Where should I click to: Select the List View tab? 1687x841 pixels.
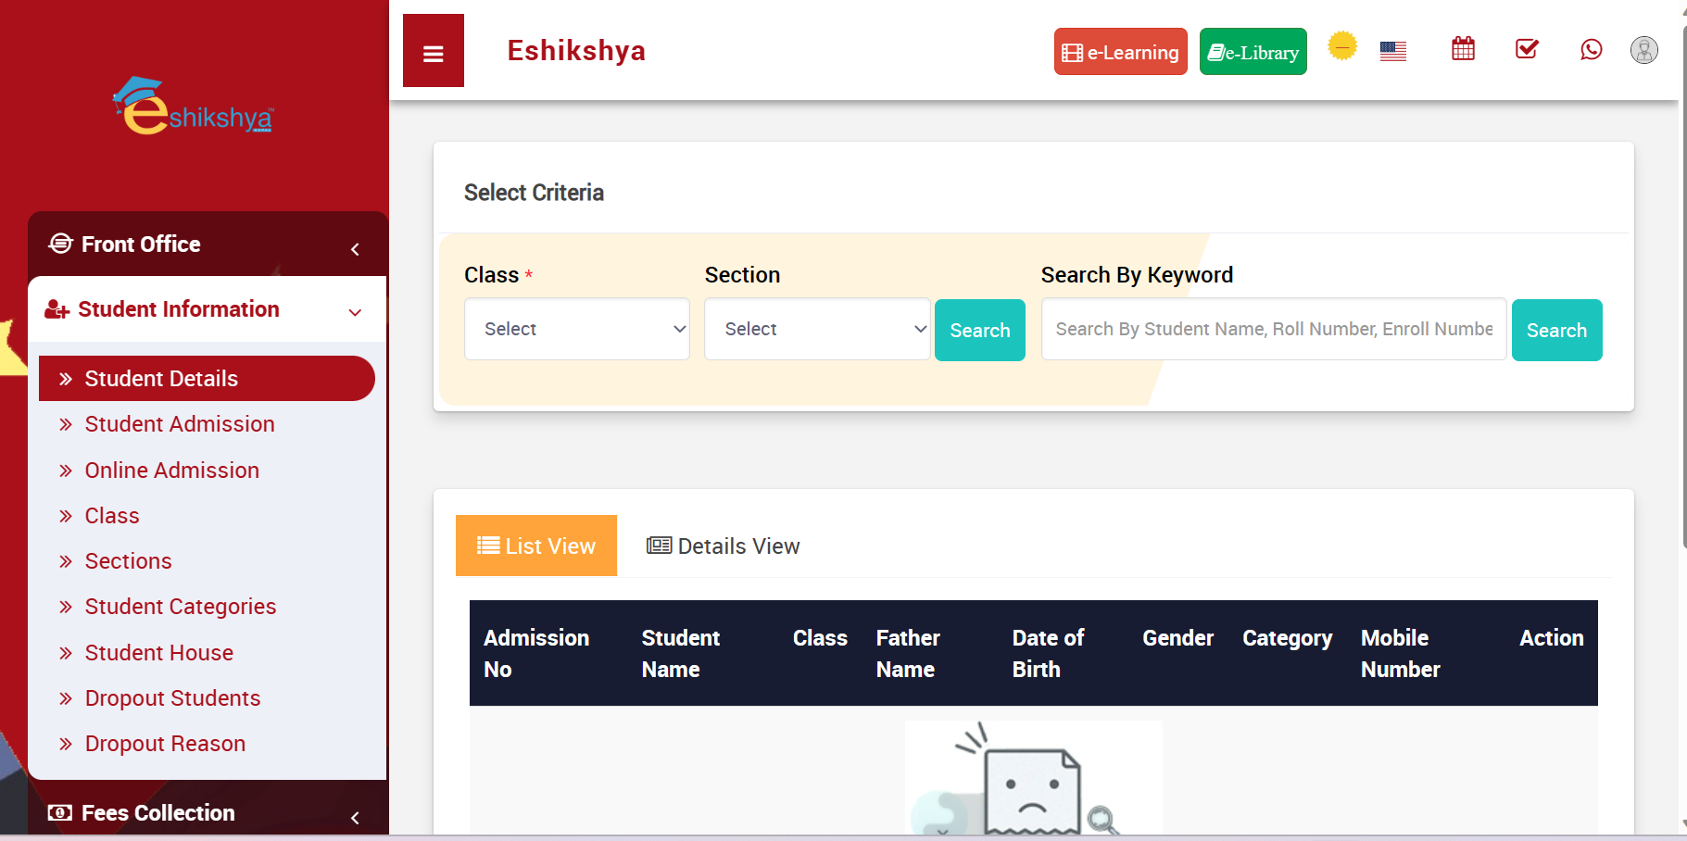coord(536,546)
